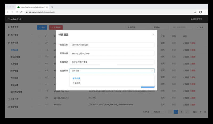The height and width of the screenshot is (124, 213).
Task: Tick the checkbox for row ID 42
Action: [x=39, y=77]
